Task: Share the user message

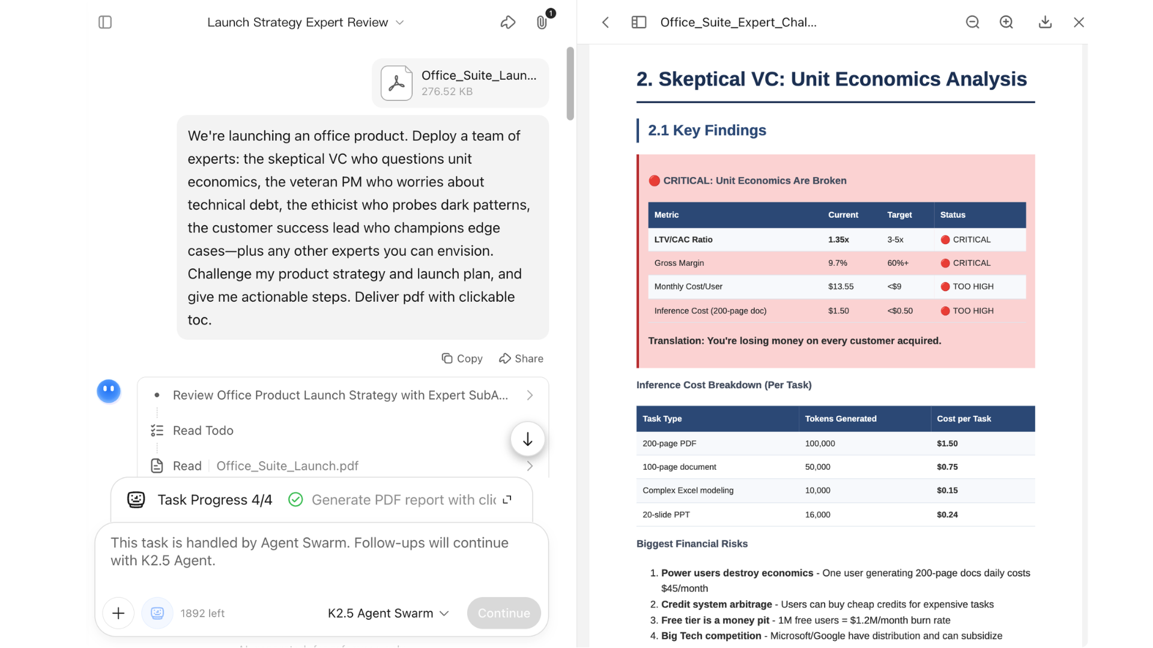Action: [521, 358]
